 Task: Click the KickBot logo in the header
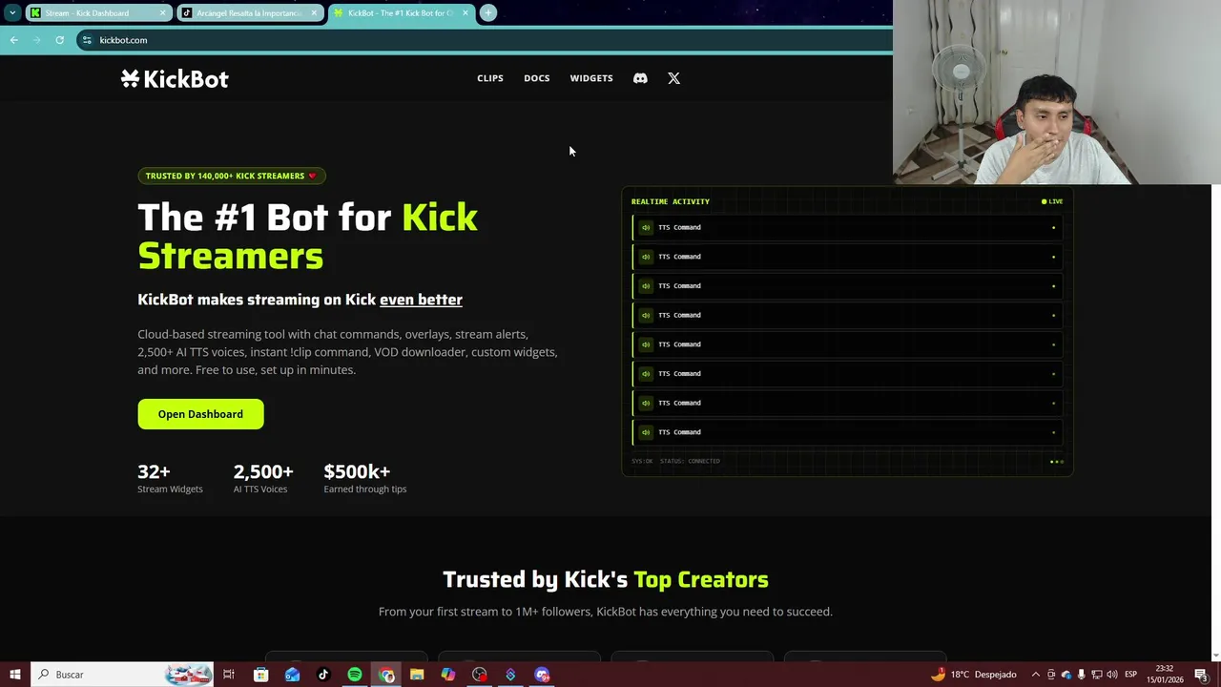(175, 79)
